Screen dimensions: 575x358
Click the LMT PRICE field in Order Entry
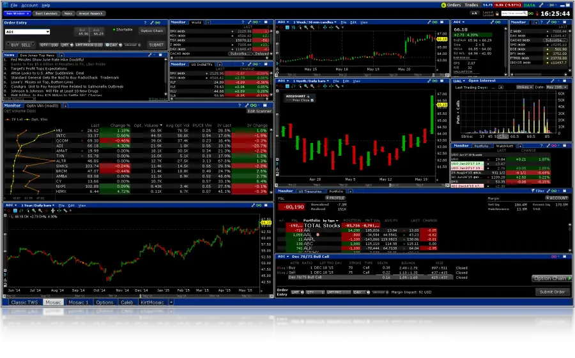[88, 45]
